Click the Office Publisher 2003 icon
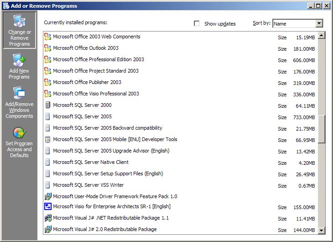This screenshot has width=333, height=242. click(47, 82)
